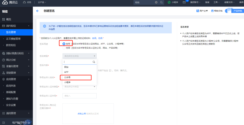The width and height of the screenshot is (244, 125).
Task: Open the message mail icon
Action: coord(184,2)
